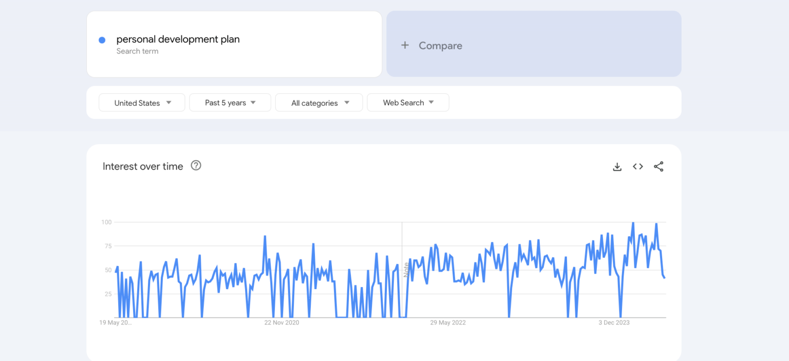This screenshot has height=361, width=789.
Task: Click the 29 May 2022 date label
Action: [x=447, y=322]
